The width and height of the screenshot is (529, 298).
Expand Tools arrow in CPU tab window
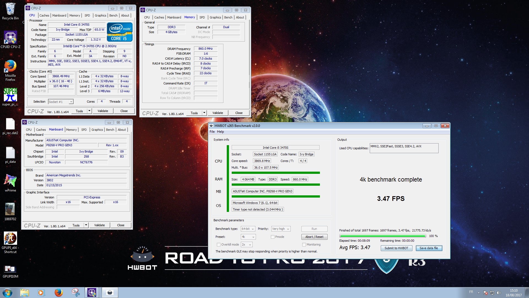[x=89, y=111]
